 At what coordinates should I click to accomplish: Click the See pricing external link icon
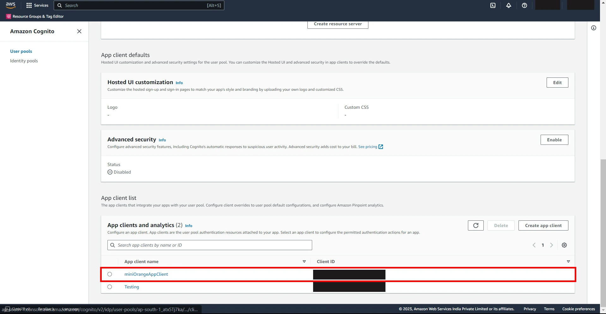(381, 147)
